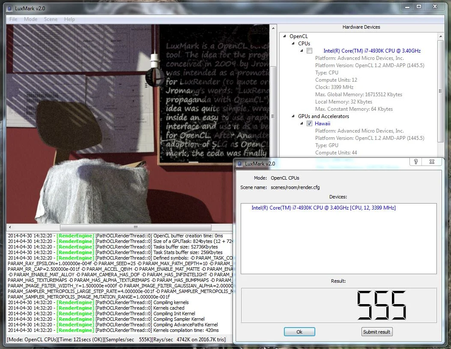Screen dimensions: 451x349
Task: Click the render view vertical scrollbar thumb
Action: (273, 116)
